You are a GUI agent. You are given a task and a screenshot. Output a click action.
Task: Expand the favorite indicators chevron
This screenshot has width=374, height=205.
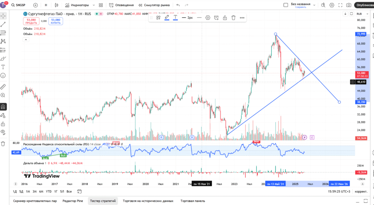(93, 5)
